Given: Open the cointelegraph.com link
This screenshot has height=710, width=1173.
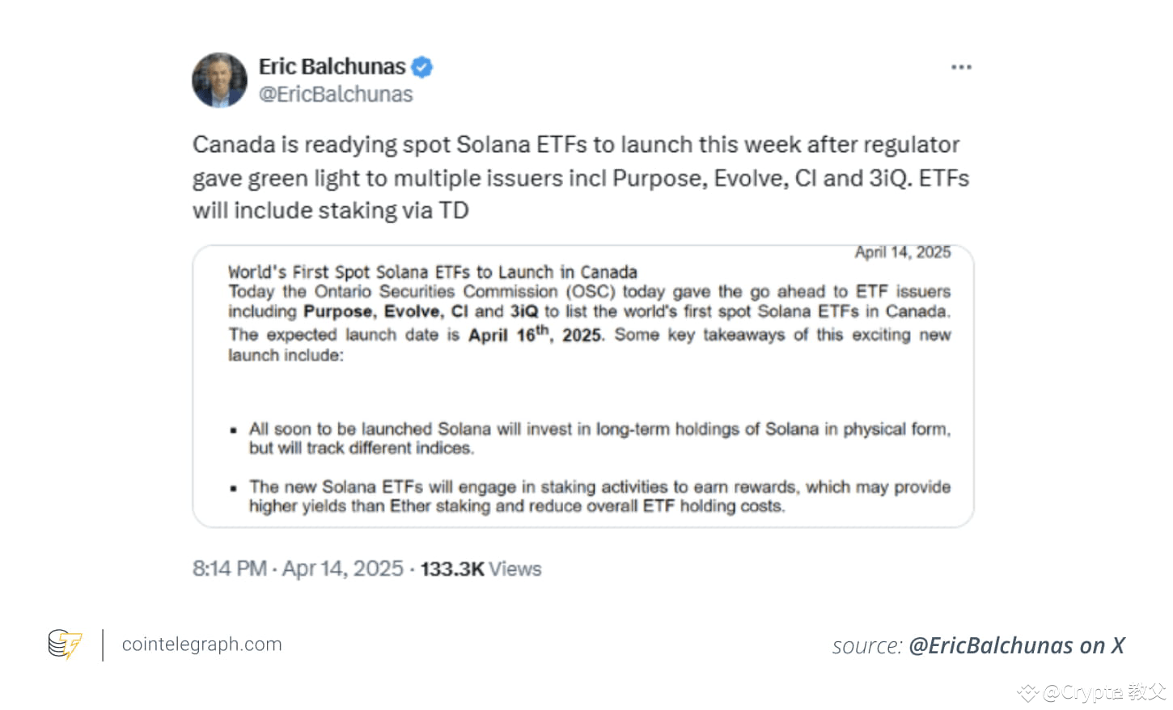Looking at the screenshot, I should coord(201,644).
